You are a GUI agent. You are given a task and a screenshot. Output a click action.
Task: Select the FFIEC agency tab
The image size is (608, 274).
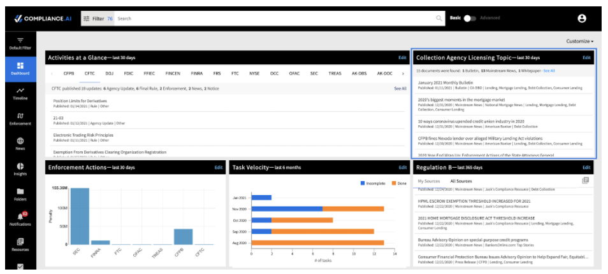149,73
